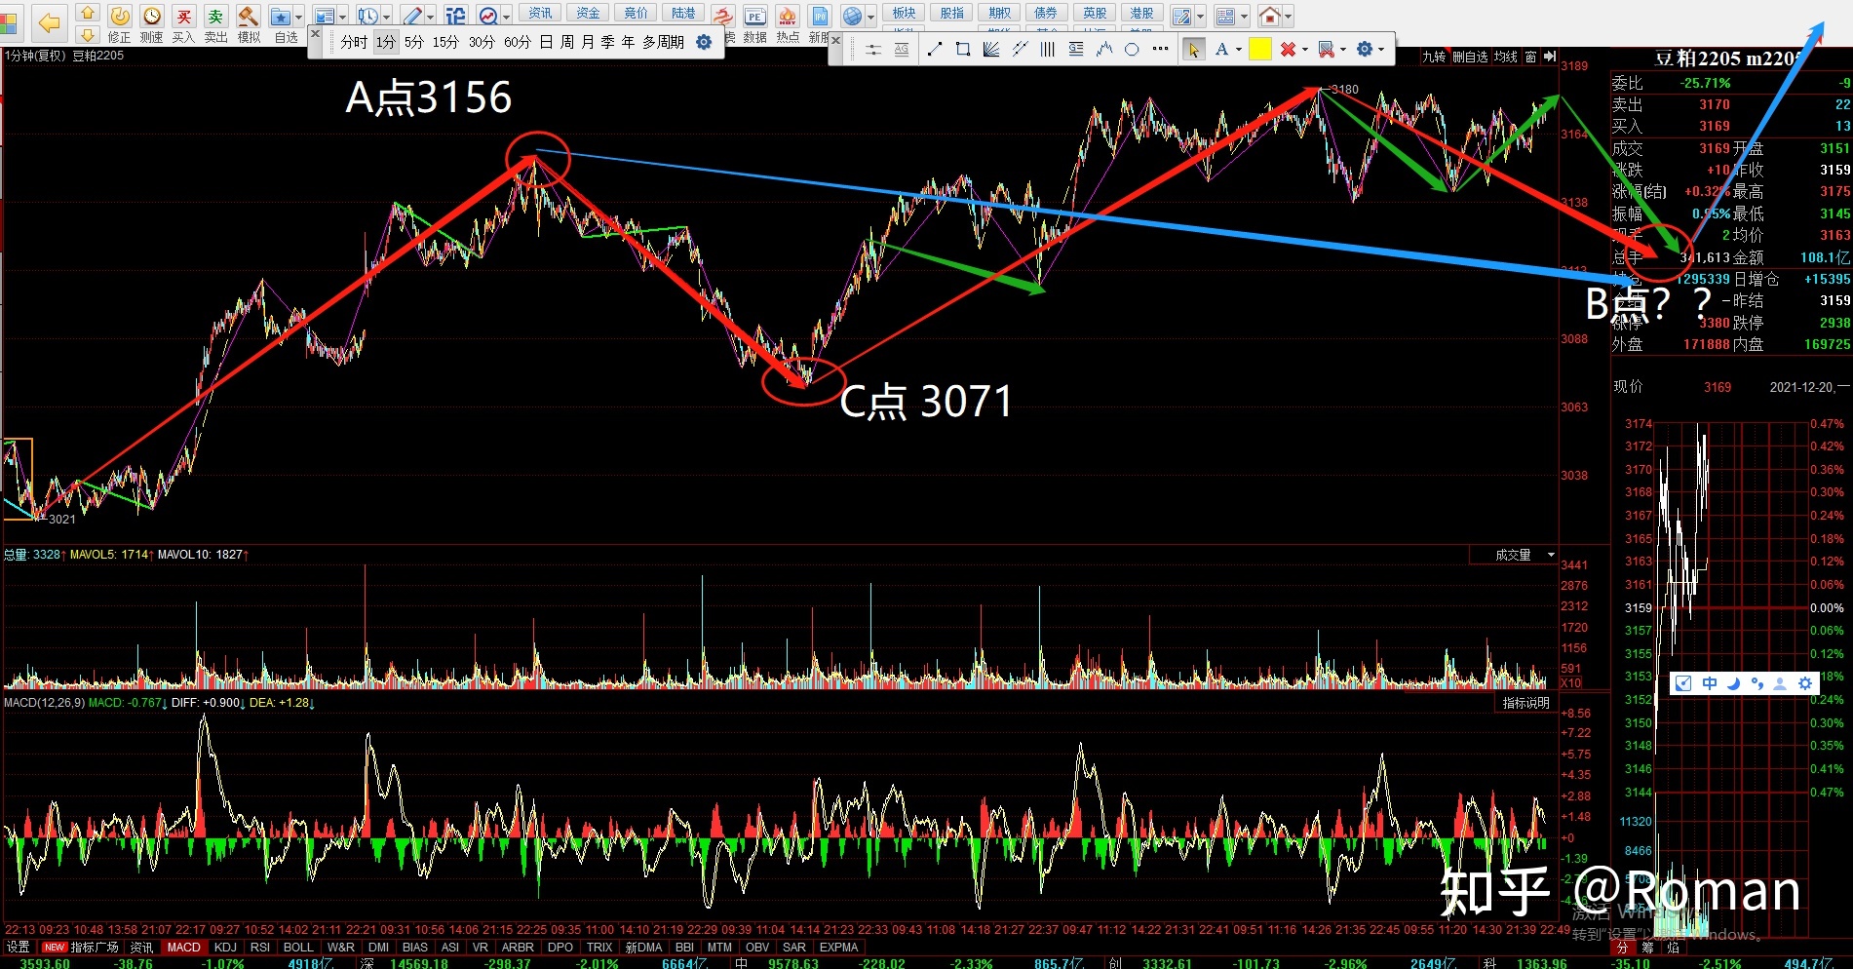
Task: Open the text tool A dropdown arrow
Action: click(x=1239, y=50)
